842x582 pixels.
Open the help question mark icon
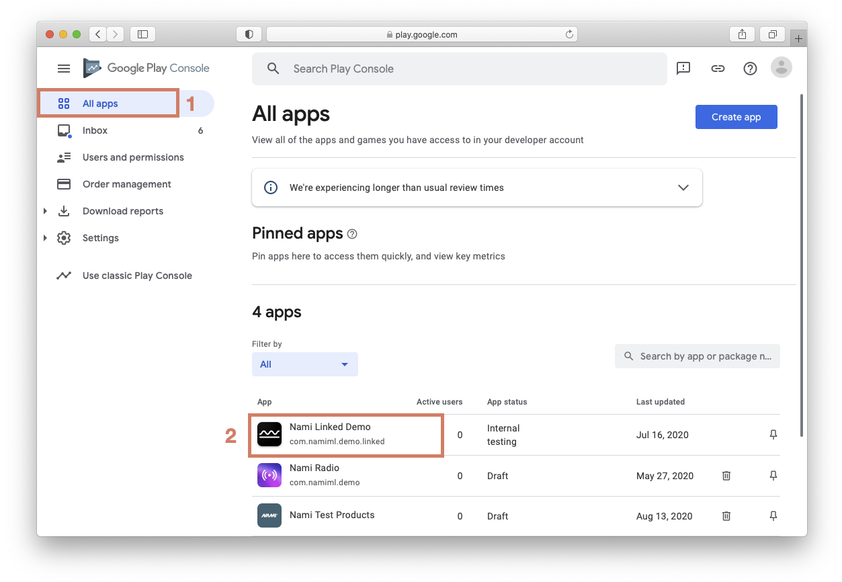(750, 69)
